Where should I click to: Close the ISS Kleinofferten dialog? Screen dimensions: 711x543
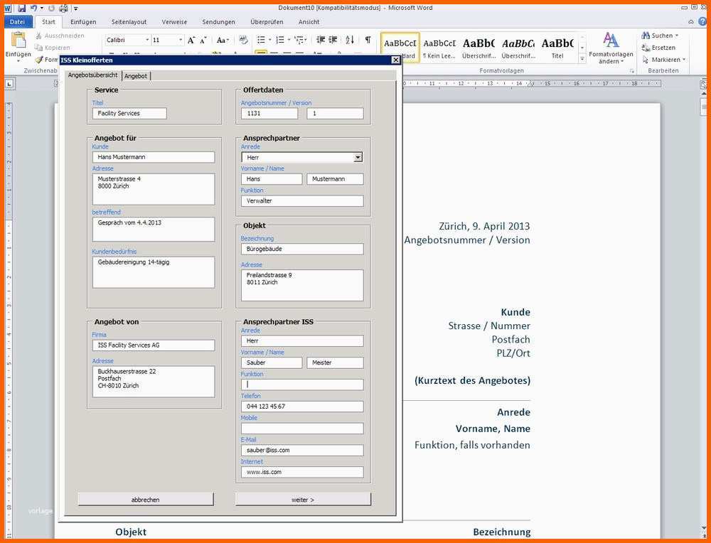(395, 60)
